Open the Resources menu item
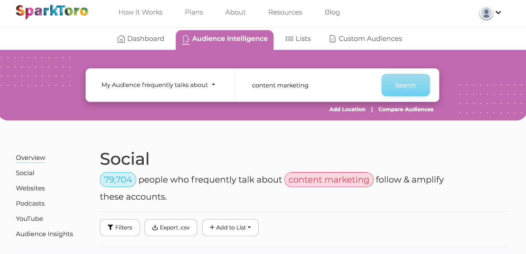Image resolution: width=526 pixels, height=254 pixels. (x=285, y=12)
